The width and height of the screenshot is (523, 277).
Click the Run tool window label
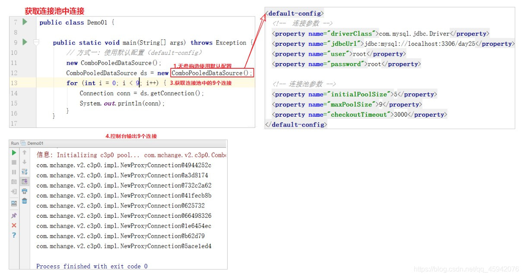(x=15, y=143)
